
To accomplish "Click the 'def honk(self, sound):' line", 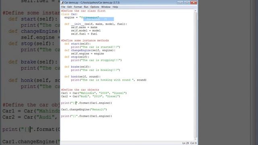I will pos(82,77).
